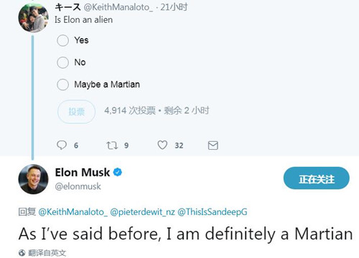
Task: Open the Elon Musk display name
Action: point(83,172)
